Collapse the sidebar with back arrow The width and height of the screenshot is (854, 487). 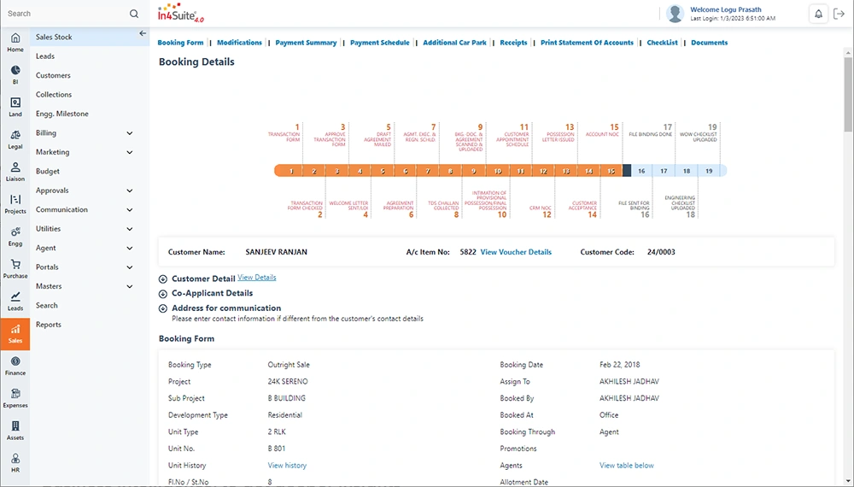tap(143, 33)
